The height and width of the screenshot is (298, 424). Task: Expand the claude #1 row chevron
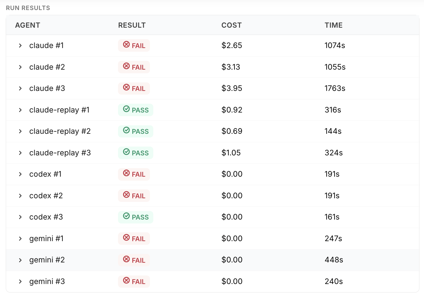click(20, 46)
